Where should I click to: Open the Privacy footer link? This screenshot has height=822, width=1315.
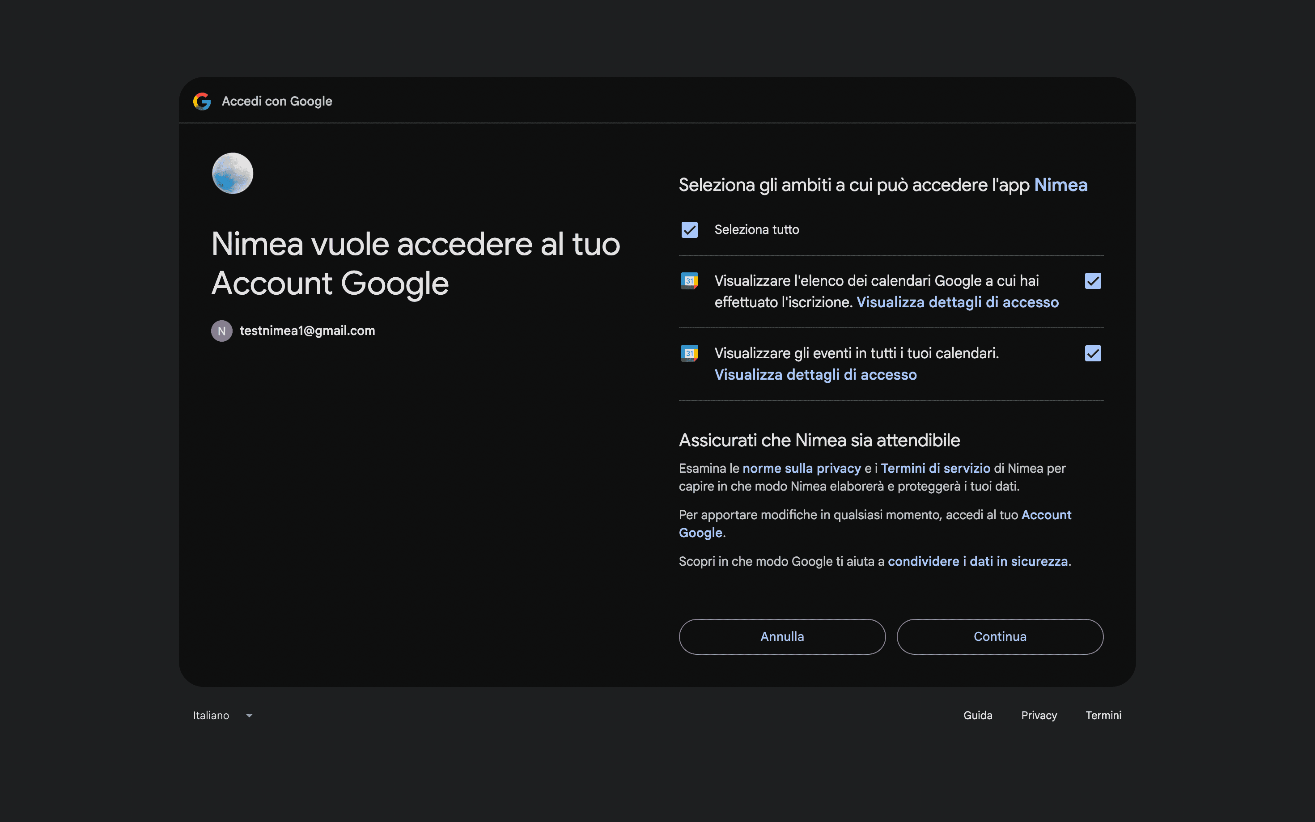[x=1039, y=716]
